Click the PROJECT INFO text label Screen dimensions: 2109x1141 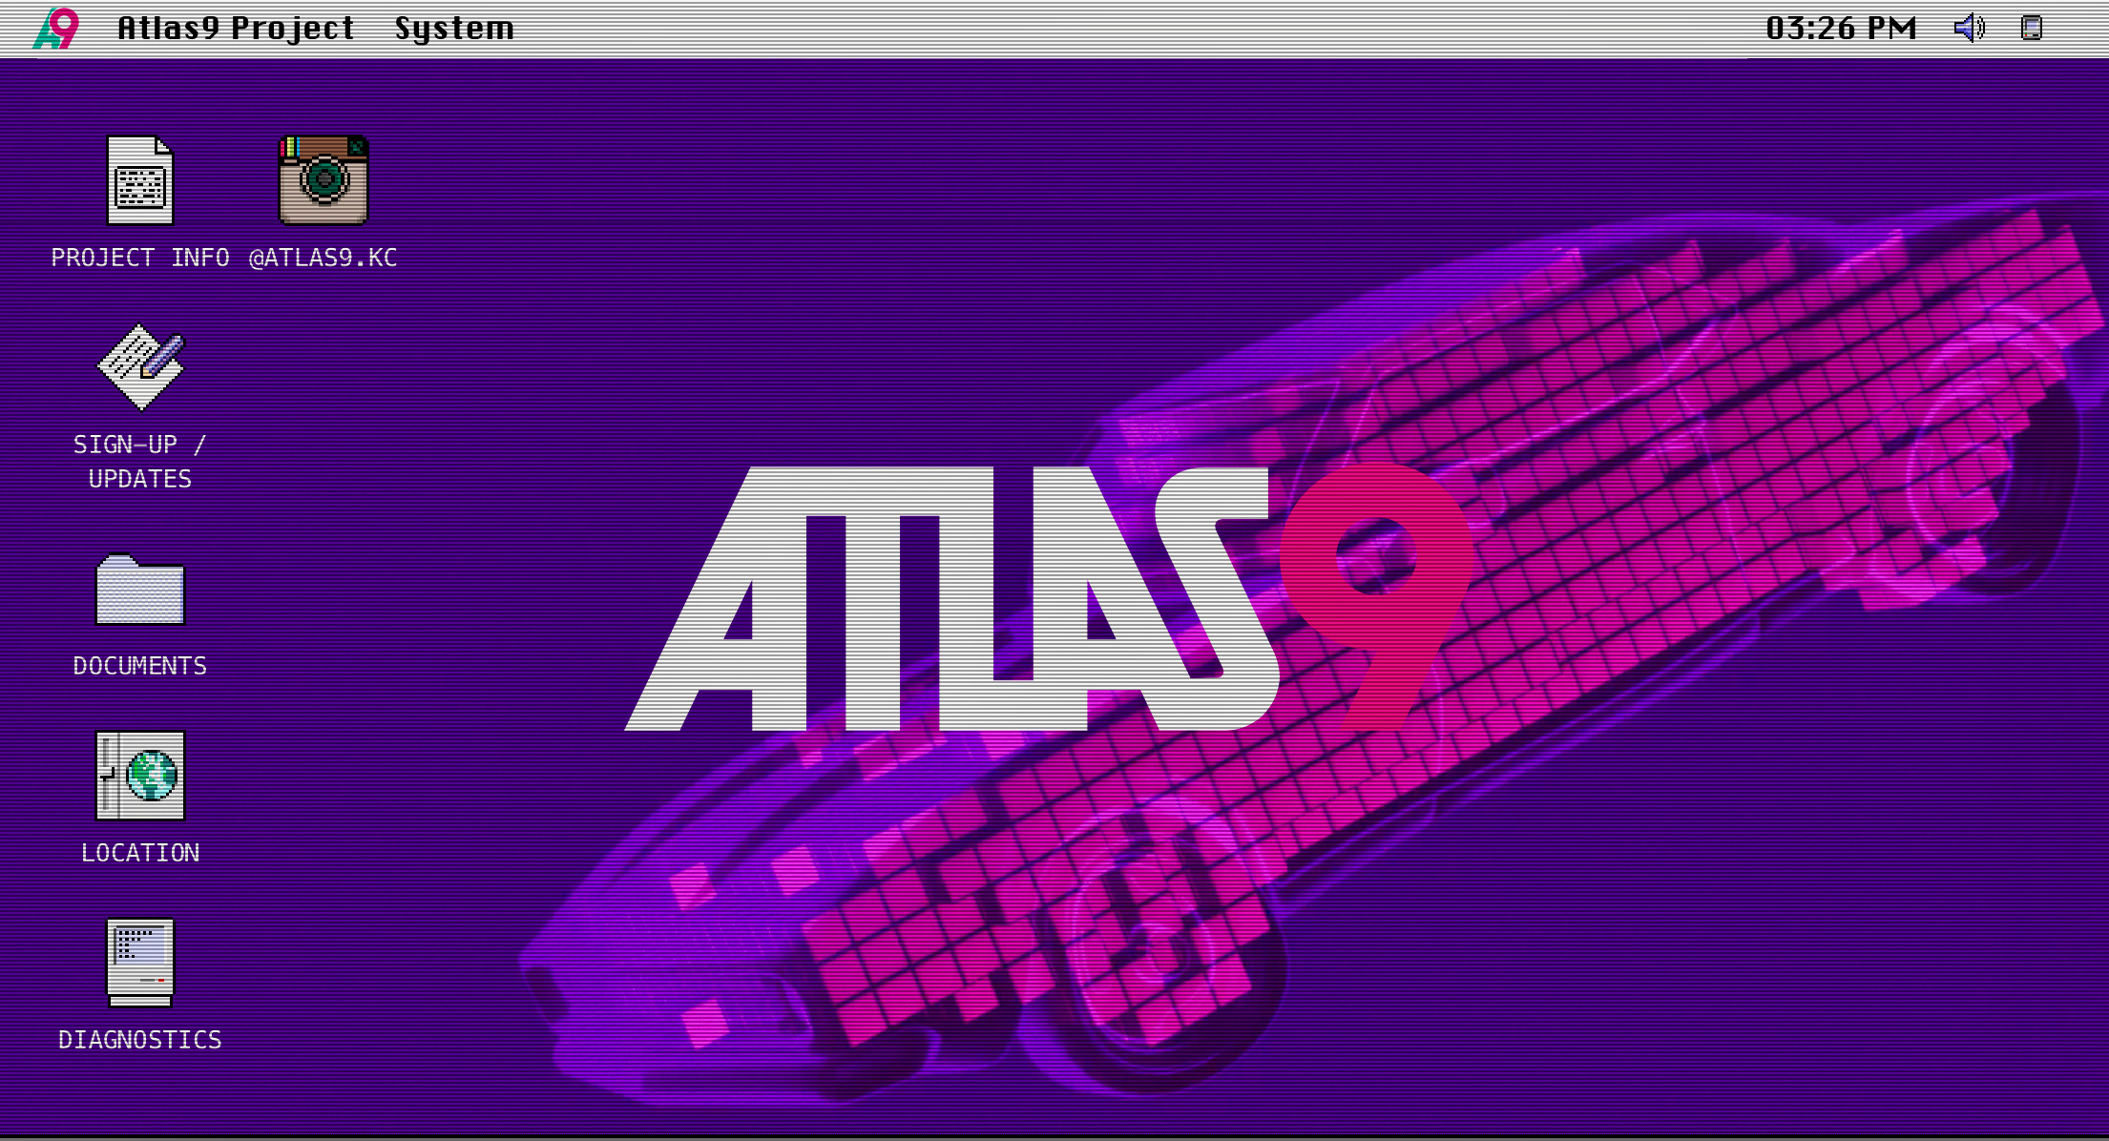pyautogui.click(x=140, y=258)
